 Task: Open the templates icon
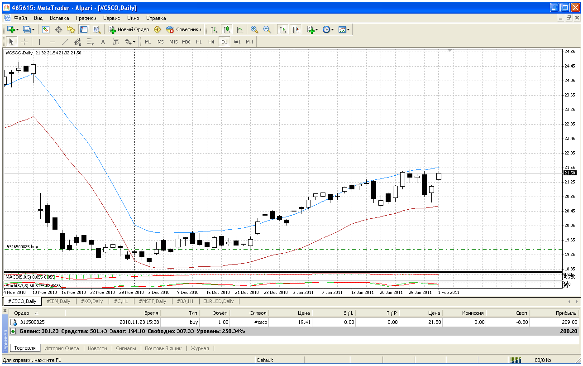[342, 29]
